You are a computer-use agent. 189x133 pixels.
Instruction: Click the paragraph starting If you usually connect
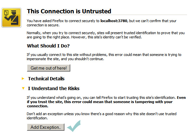(x=104, y=57)
